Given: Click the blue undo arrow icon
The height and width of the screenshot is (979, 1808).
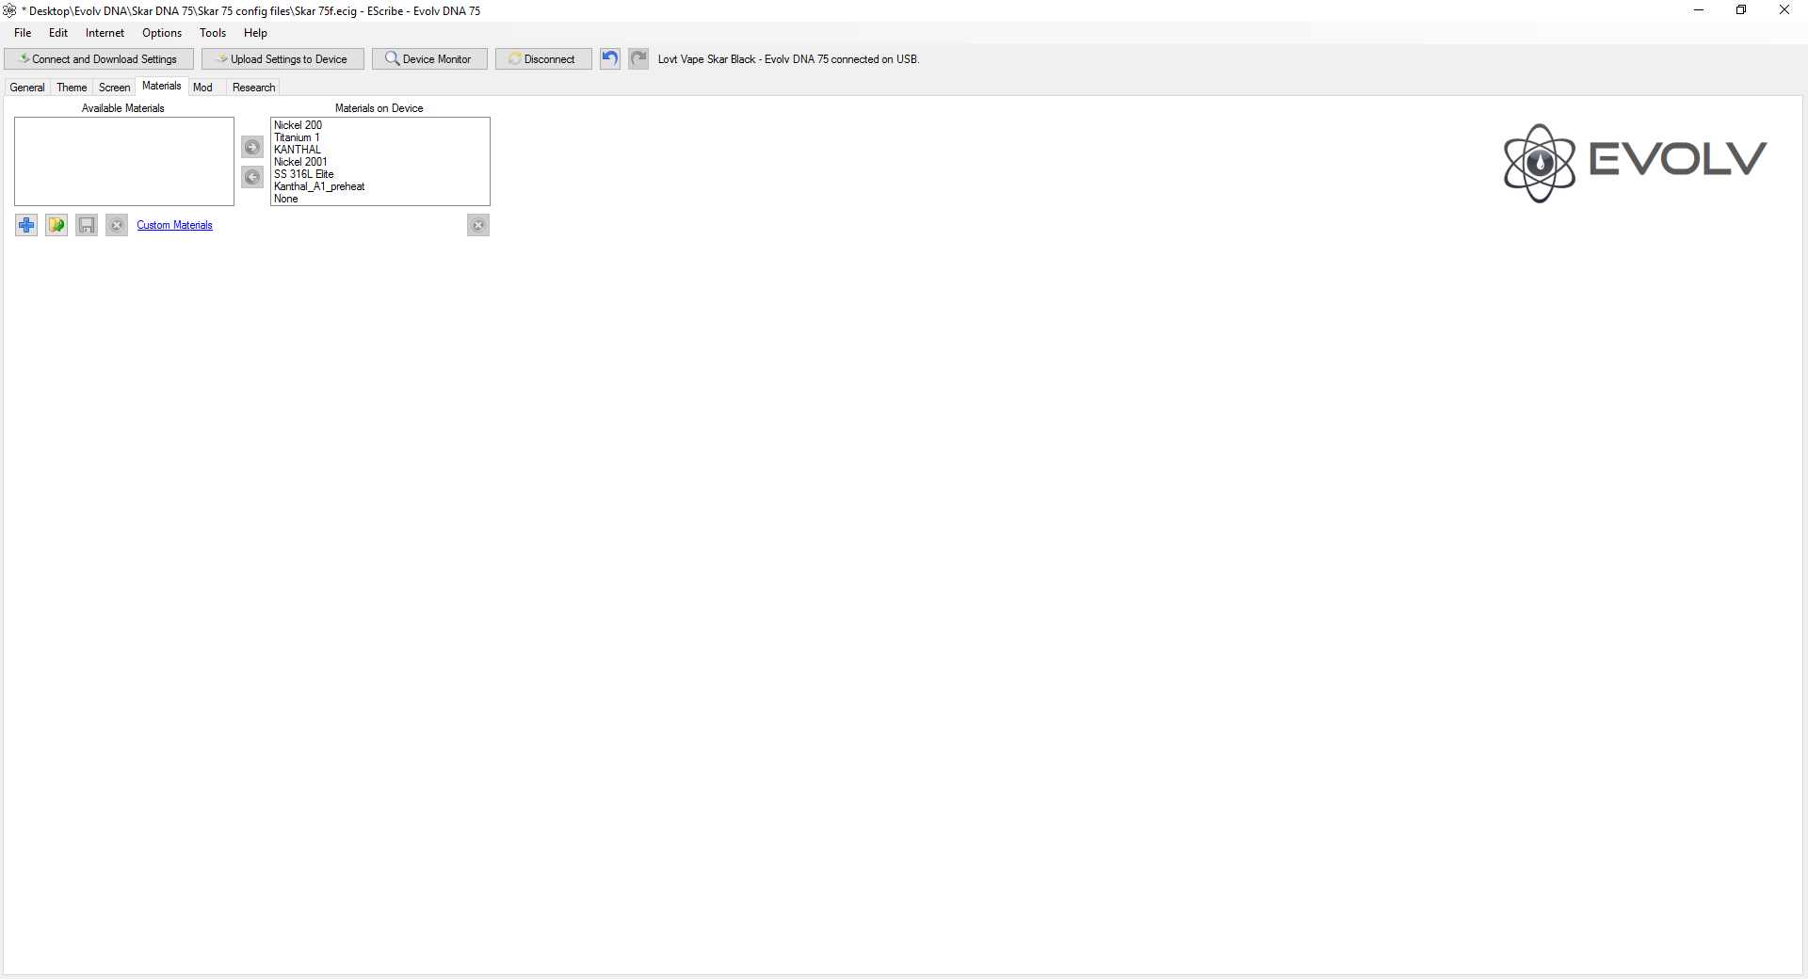Looking at the screenshot, I should pos(610,58).
